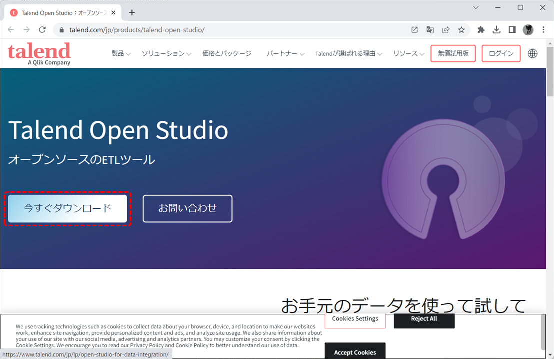Screen dimensions: 554x359
Task: Reload the page with the refresh icon
Action: click(42, 30)
